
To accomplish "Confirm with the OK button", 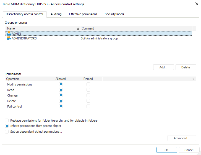I will (166, 150).
